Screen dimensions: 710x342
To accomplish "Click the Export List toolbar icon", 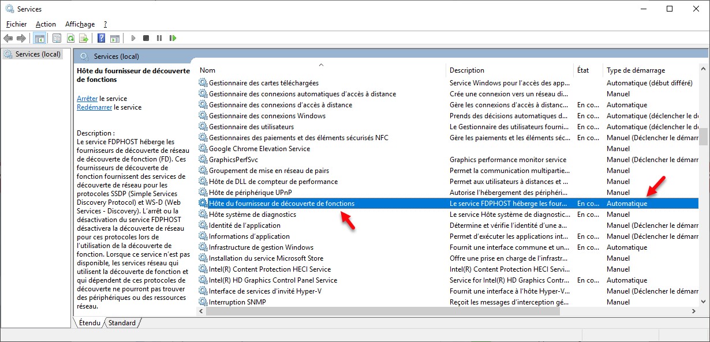I will click(x=84, y=38).
